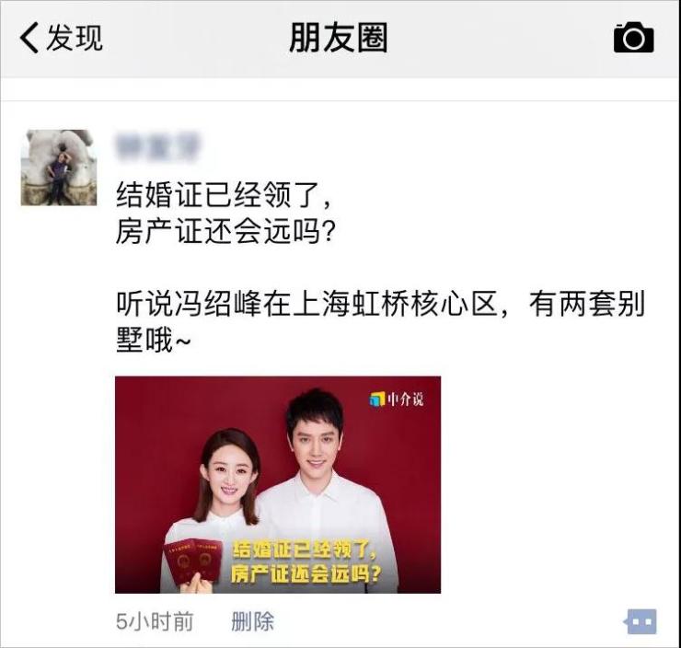Select the 房产证还会远吗 text line
This screenshot has width=681, height=648.
coord(225,231)
